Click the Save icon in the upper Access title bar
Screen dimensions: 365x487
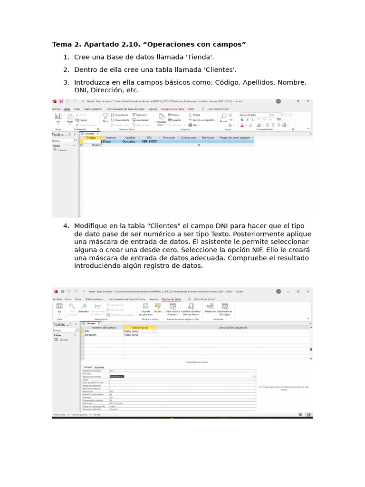click(61, 101)
